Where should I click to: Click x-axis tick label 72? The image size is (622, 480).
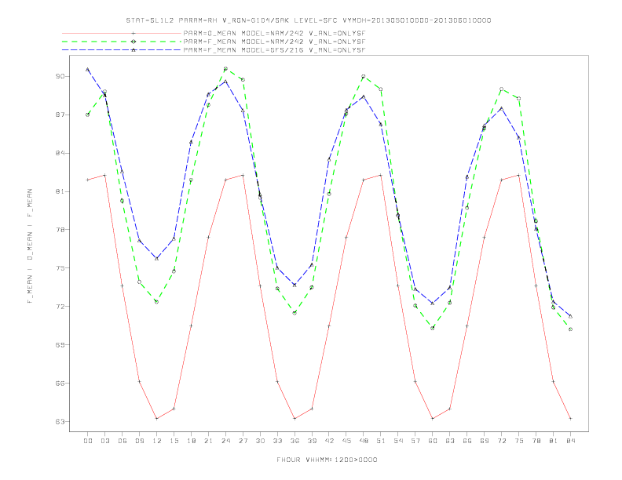pos(502,441)
